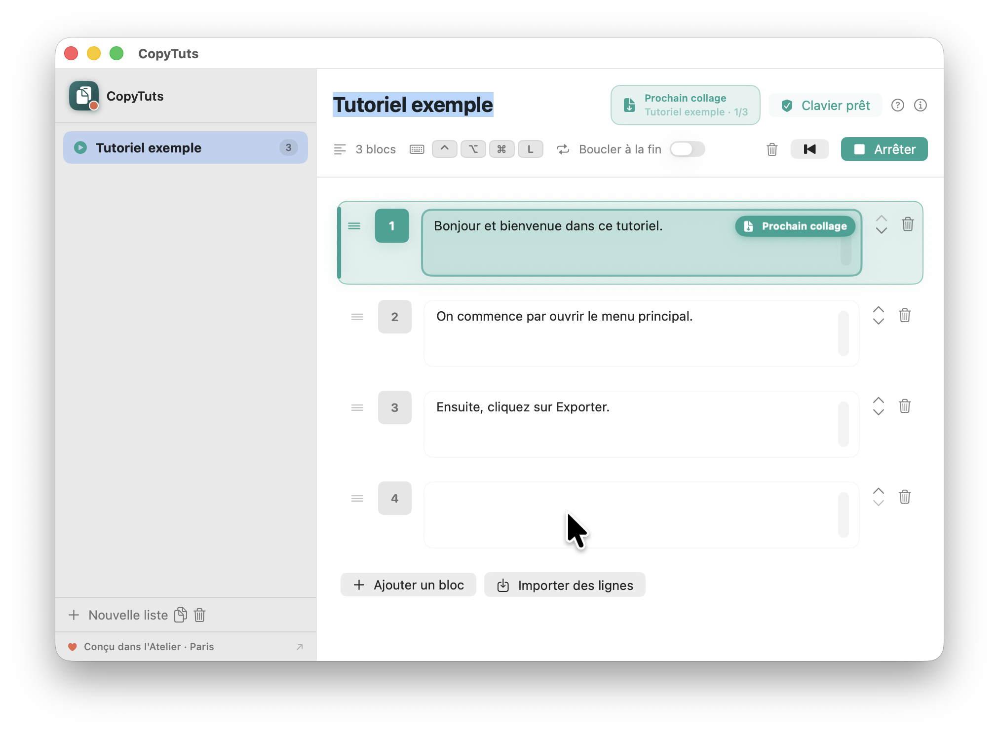This screenshot has height=734, width=999.
Task: Click the 3 blocs list icon
Action: point(340,149)
